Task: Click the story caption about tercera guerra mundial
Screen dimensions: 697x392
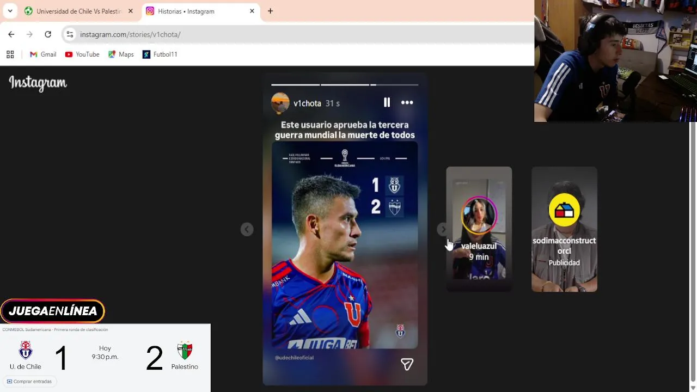Action: click(345, 130)
